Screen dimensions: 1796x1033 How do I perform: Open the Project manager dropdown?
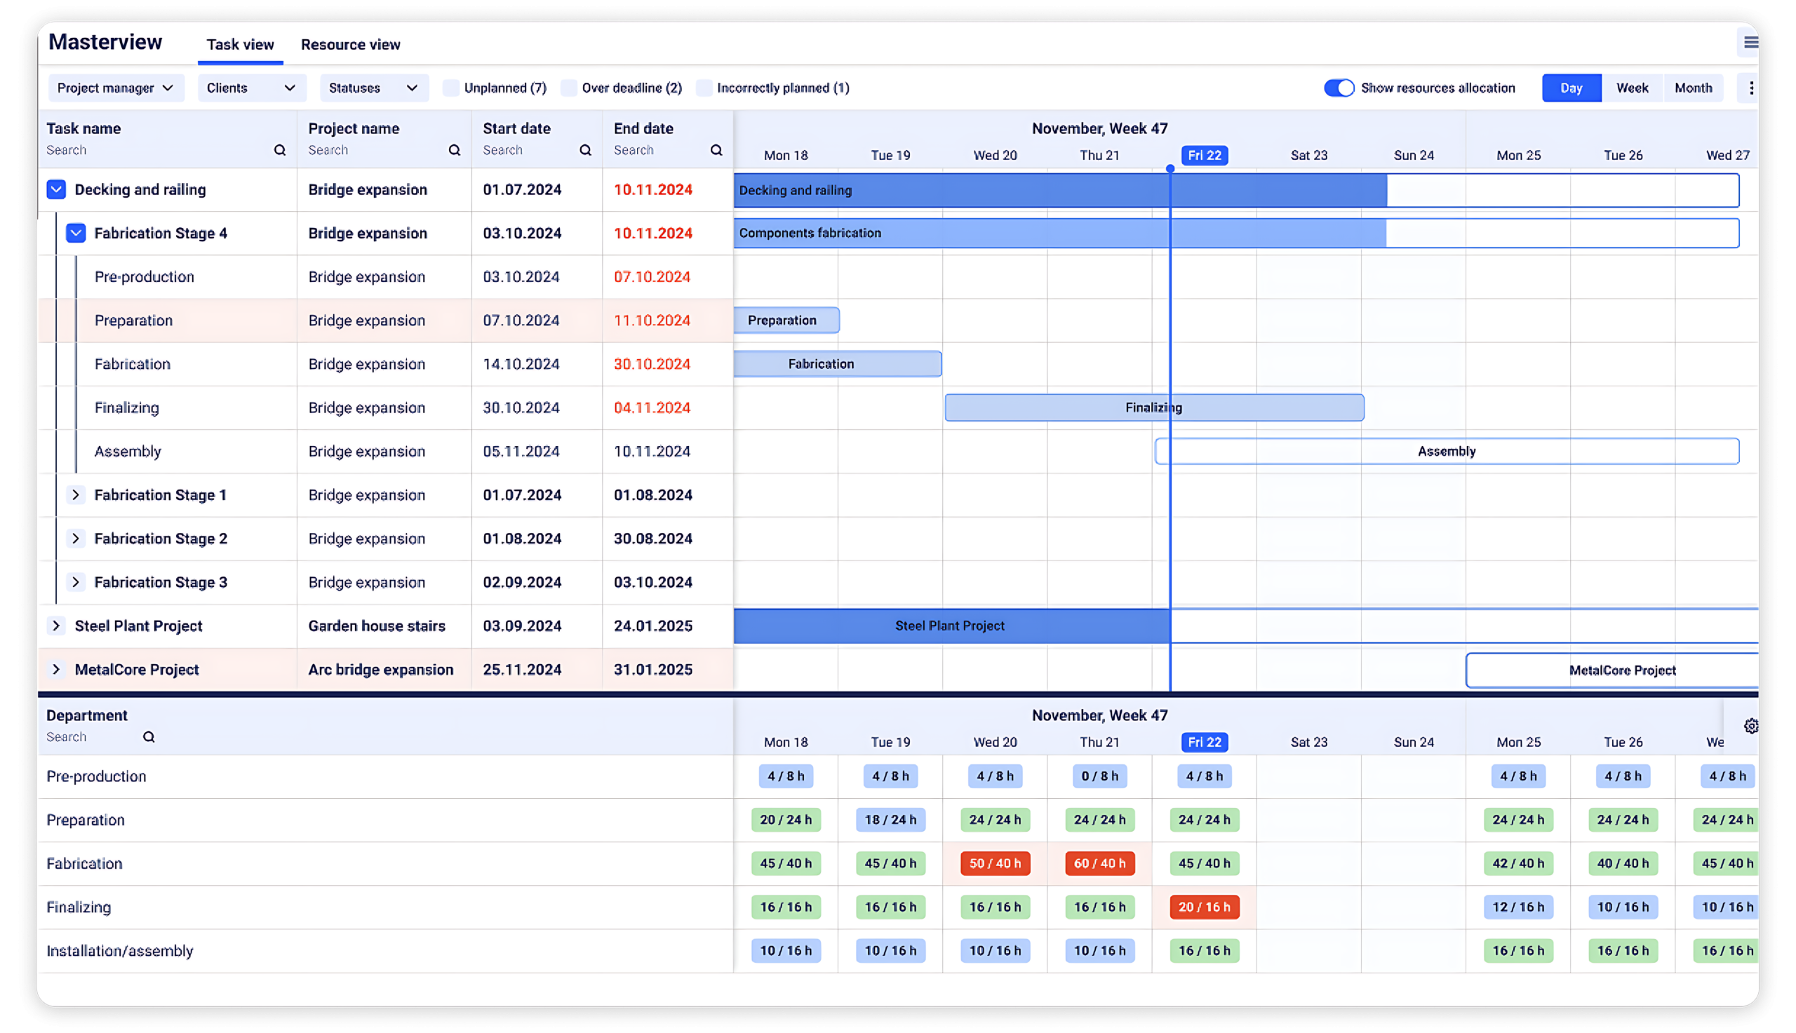(x=115, y=87)
